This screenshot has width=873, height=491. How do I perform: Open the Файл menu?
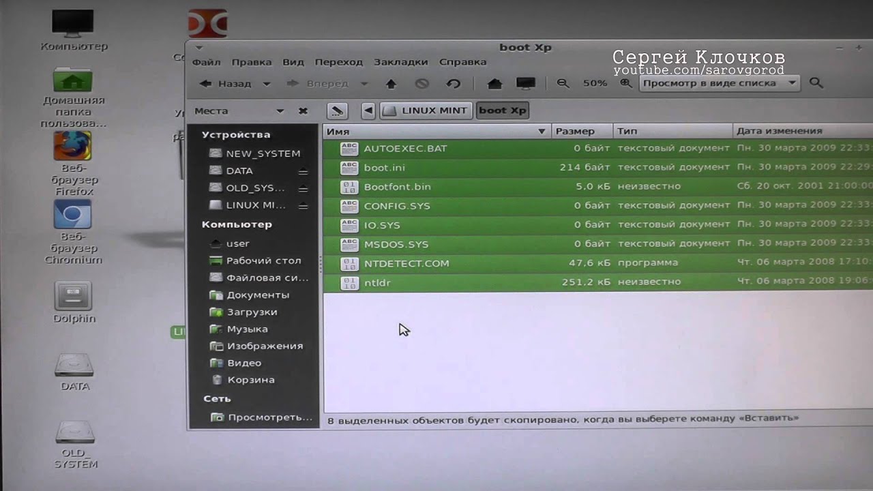206,62
